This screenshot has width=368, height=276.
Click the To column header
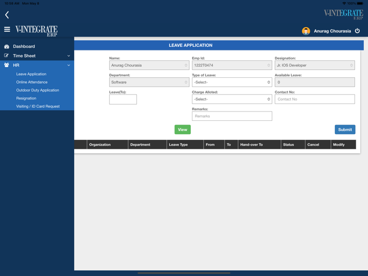click(231, 145)
